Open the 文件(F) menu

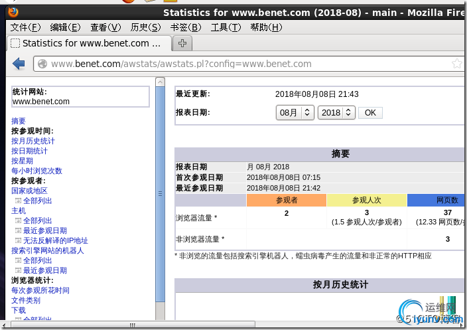[x=25, y=27]
